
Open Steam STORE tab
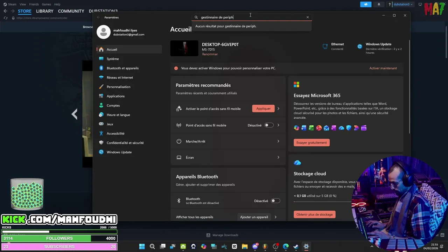click(x=24, y=11)
